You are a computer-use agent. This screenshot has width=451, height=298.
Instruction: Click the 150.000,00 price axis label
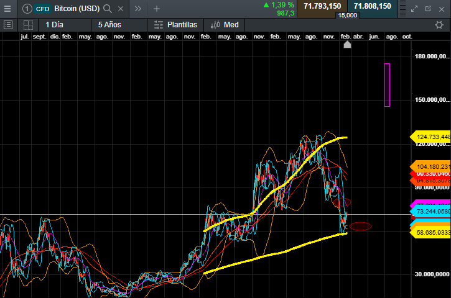(432, 100)
